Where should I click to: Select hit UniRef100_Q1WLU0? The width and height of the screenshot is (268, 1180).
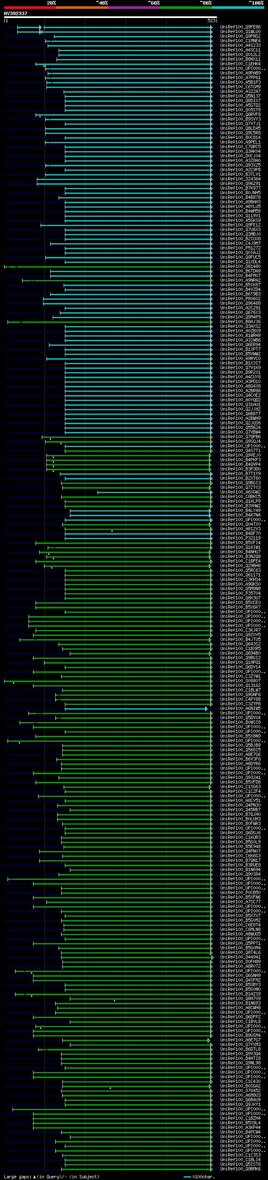[x=240, y=32]
